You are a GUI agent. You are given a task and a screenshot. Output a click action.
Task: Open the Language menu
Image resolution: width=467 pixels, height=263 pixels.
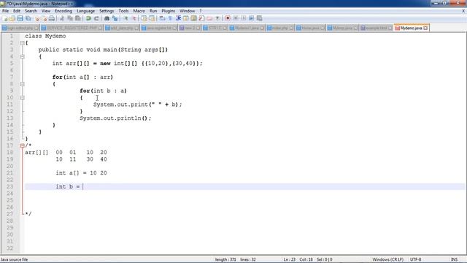coord(85,11)
